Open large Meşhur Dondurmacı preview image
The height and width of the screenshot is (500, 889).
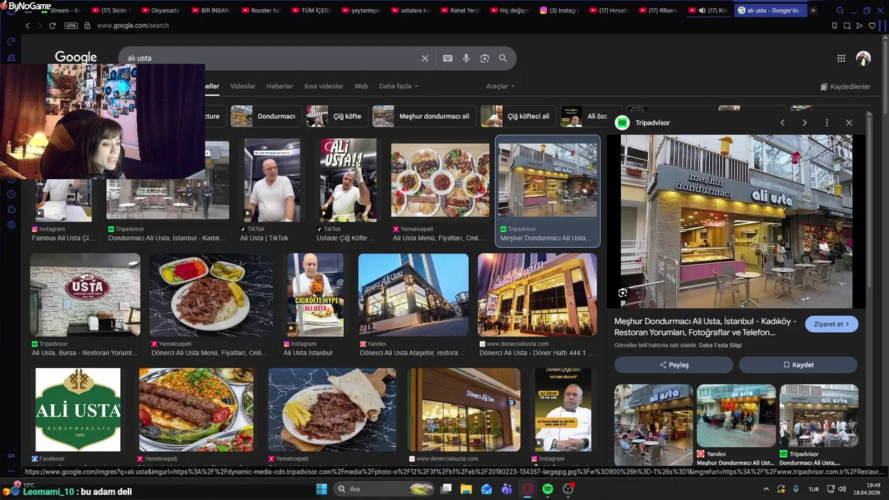736,222
